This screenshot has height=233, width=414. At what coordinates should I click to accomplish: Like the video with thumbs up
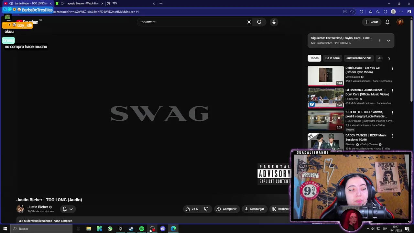point(191,209)
